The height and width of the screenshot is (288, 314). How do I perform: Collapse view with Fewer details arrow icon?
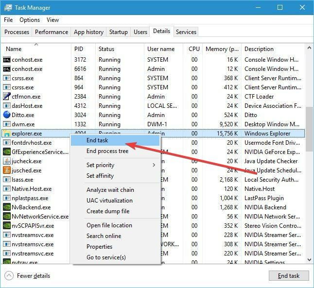(x=9, y=276)
